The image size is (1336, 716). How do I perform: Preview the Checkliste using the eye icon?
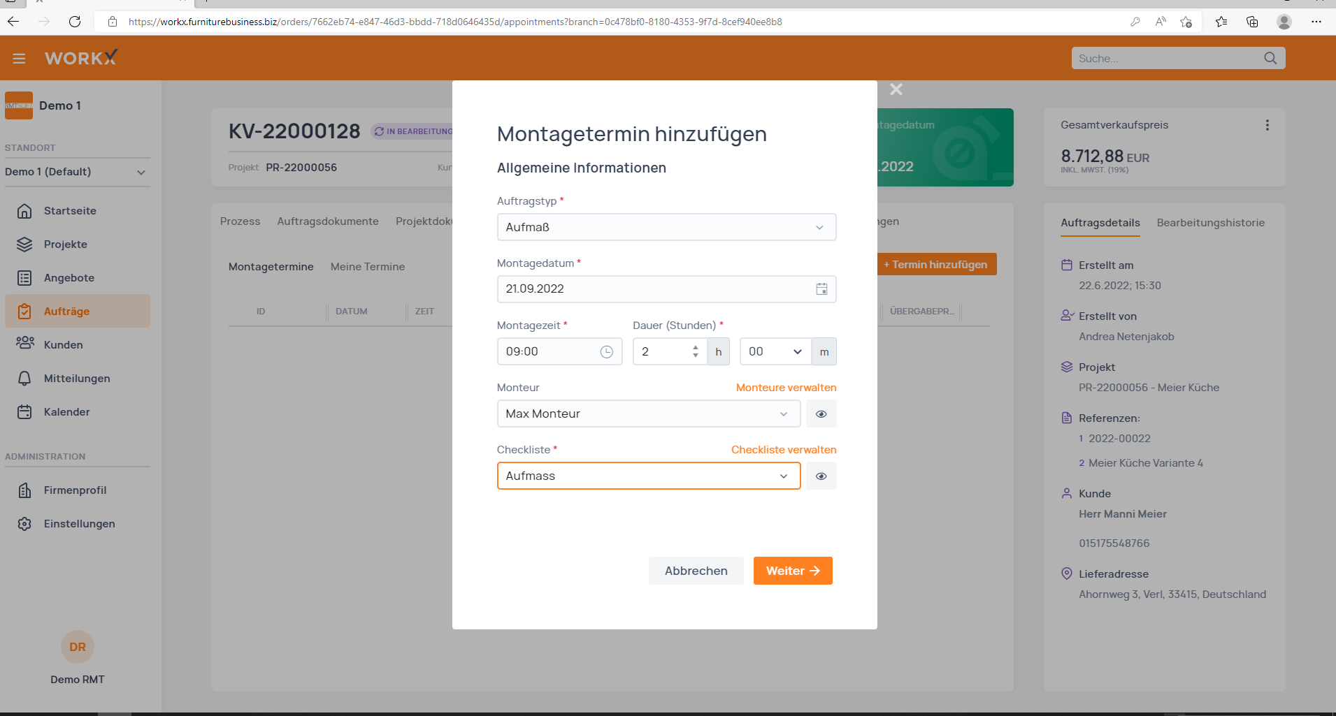[x=821, y=476]
